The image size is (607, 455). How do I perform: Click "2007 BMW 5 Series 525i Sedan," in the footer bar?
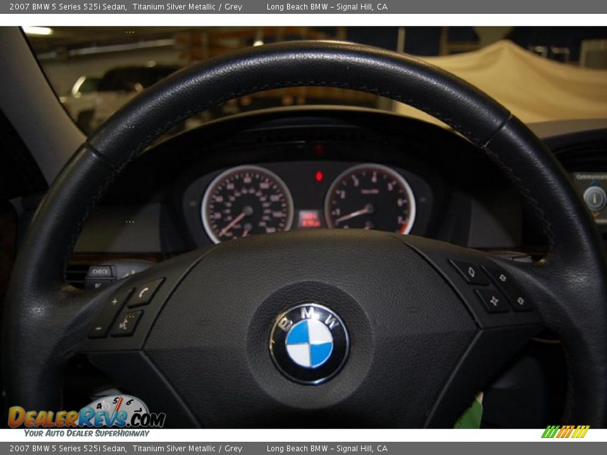pyautogui.click(x=68, y=449)
